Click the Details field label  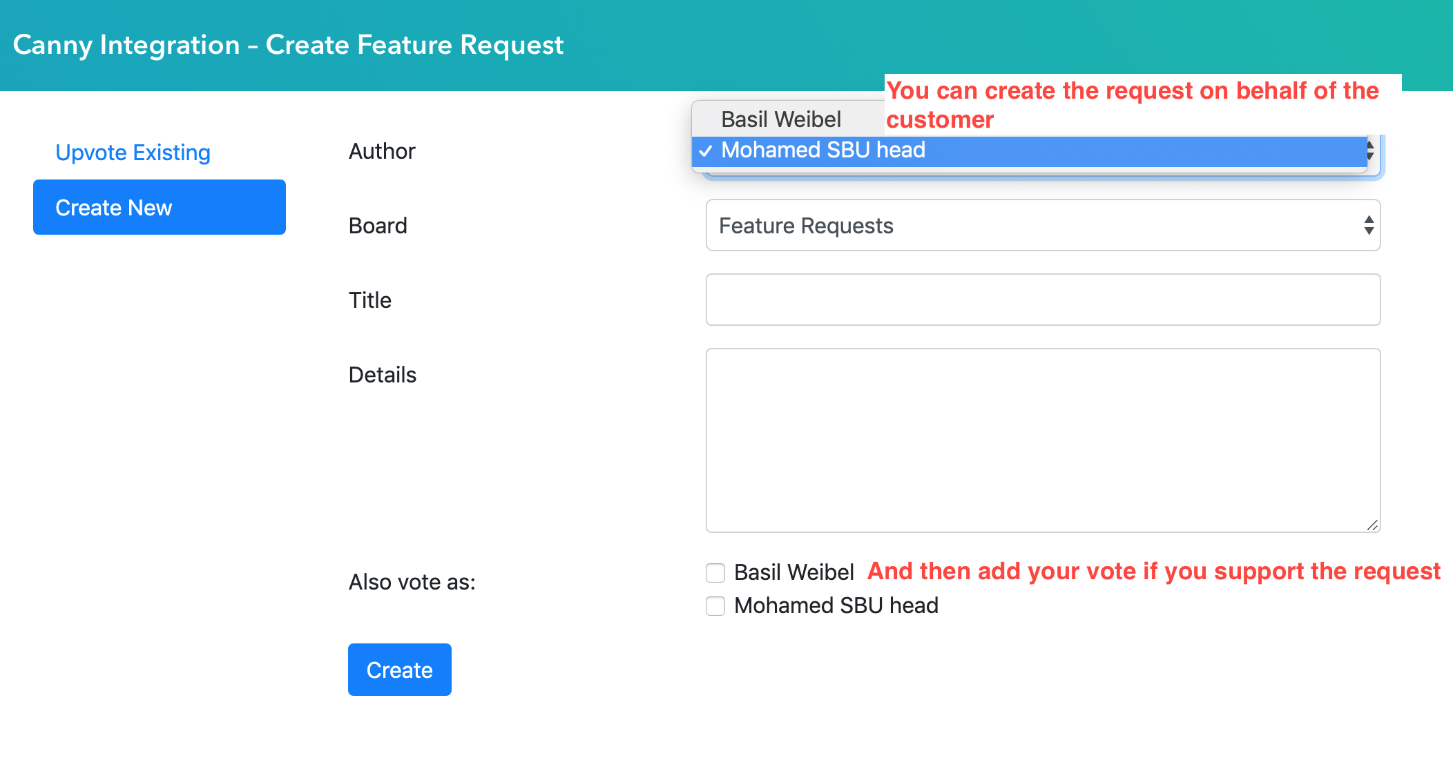(383, 375)
